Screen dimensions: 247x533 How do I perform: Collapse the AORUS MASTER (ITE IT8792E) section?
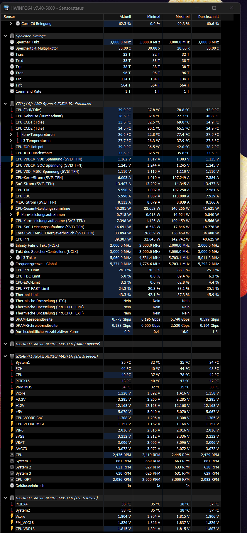5,498
